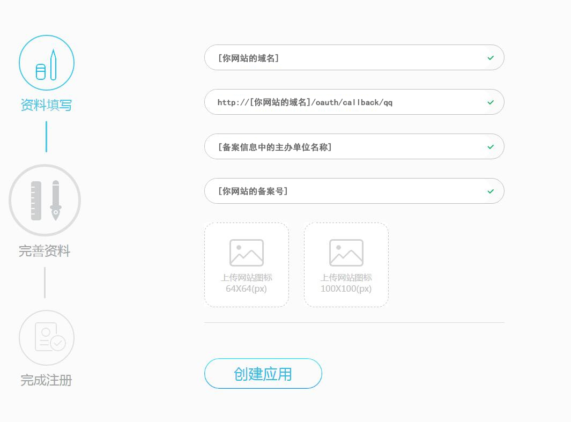Click the 资料填写 pencil and eraser step icon
Viewport: 571px width, 422px height.
(x=47, y=63)
